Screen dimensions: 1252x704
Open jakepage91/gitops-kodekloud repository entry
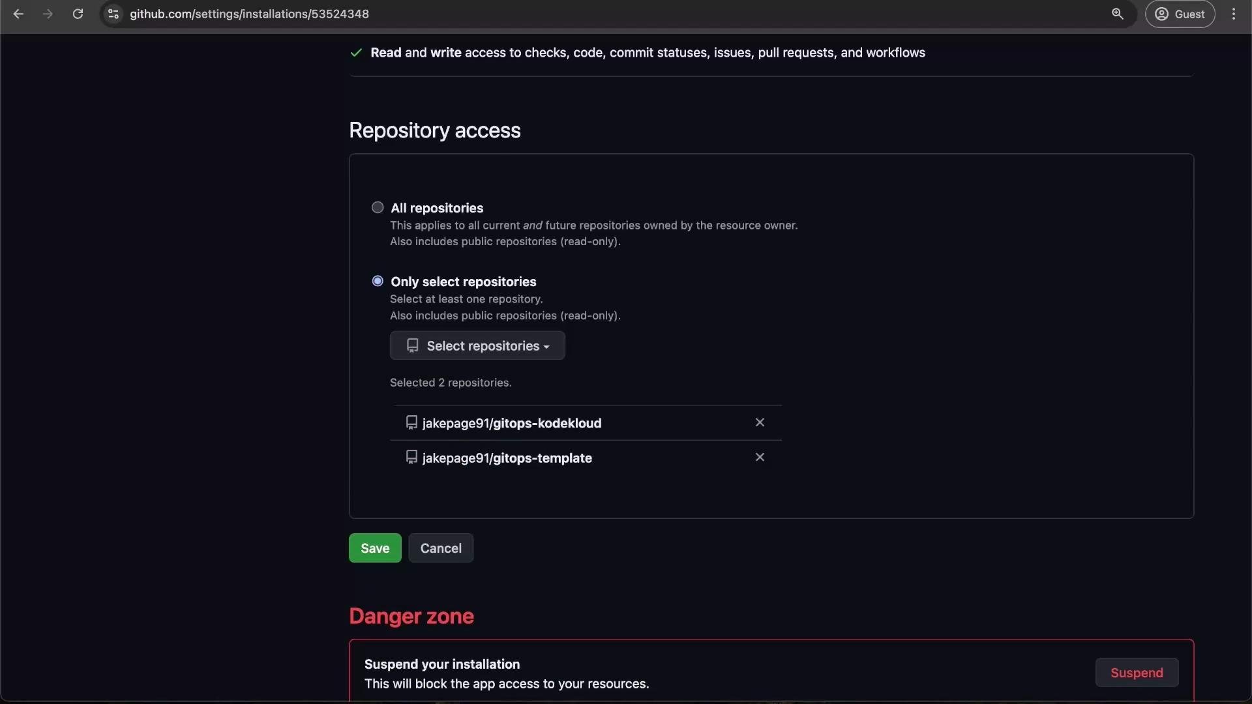click(x=512, y=423)
